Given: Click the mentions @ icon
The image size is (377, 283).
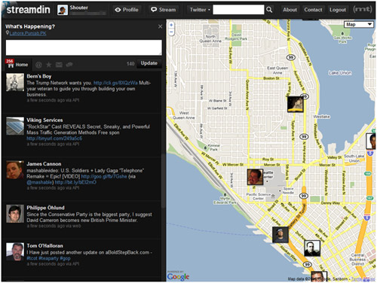Looking at the screenshot, I should 38,65.
